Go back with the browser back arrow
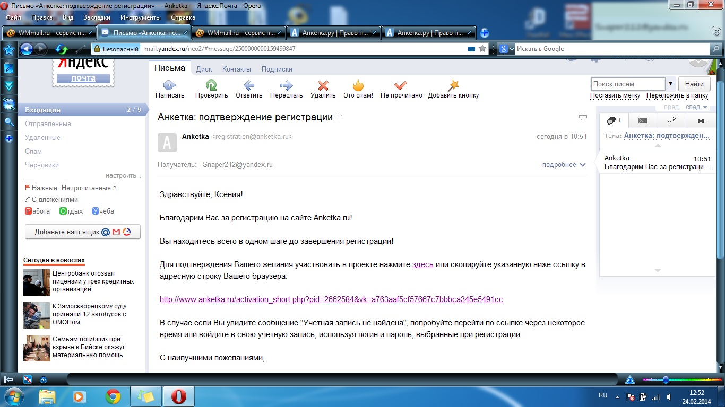725x407 pixels. [27, 49]
